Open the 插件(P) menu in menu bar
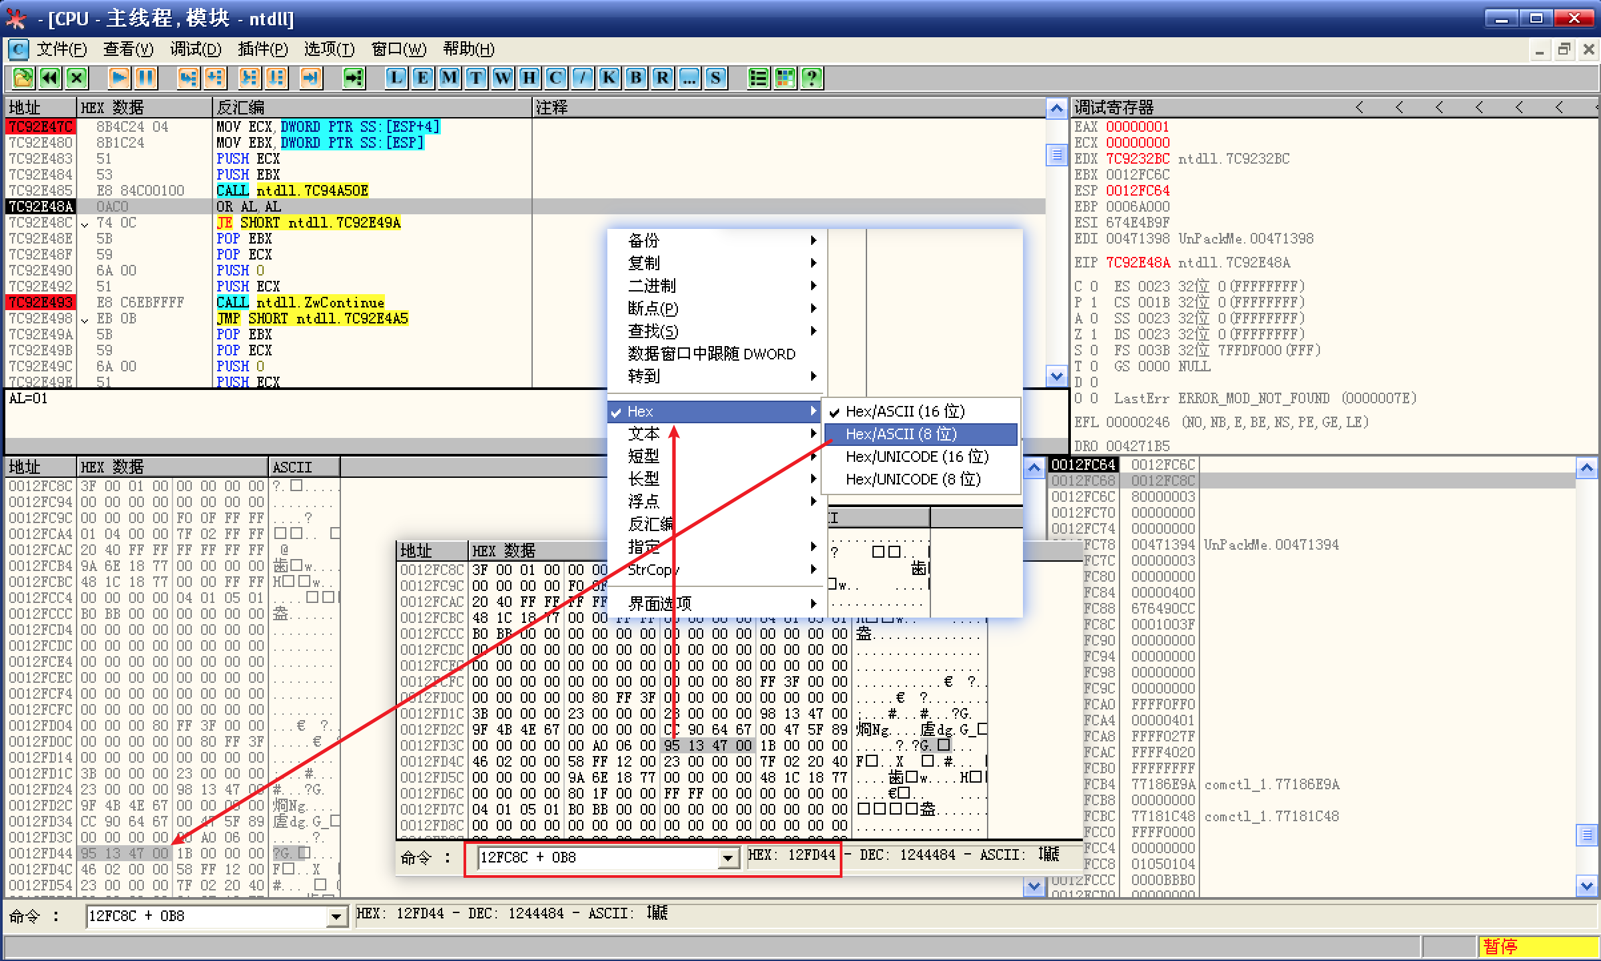 tap(262, 49)
